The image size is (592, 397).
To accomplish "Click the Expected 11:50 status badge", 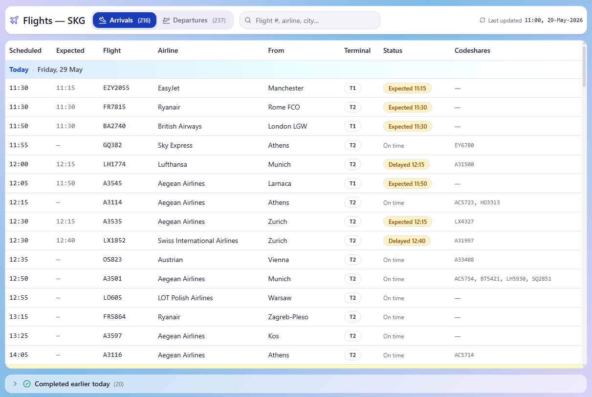I will coord(408,184).
